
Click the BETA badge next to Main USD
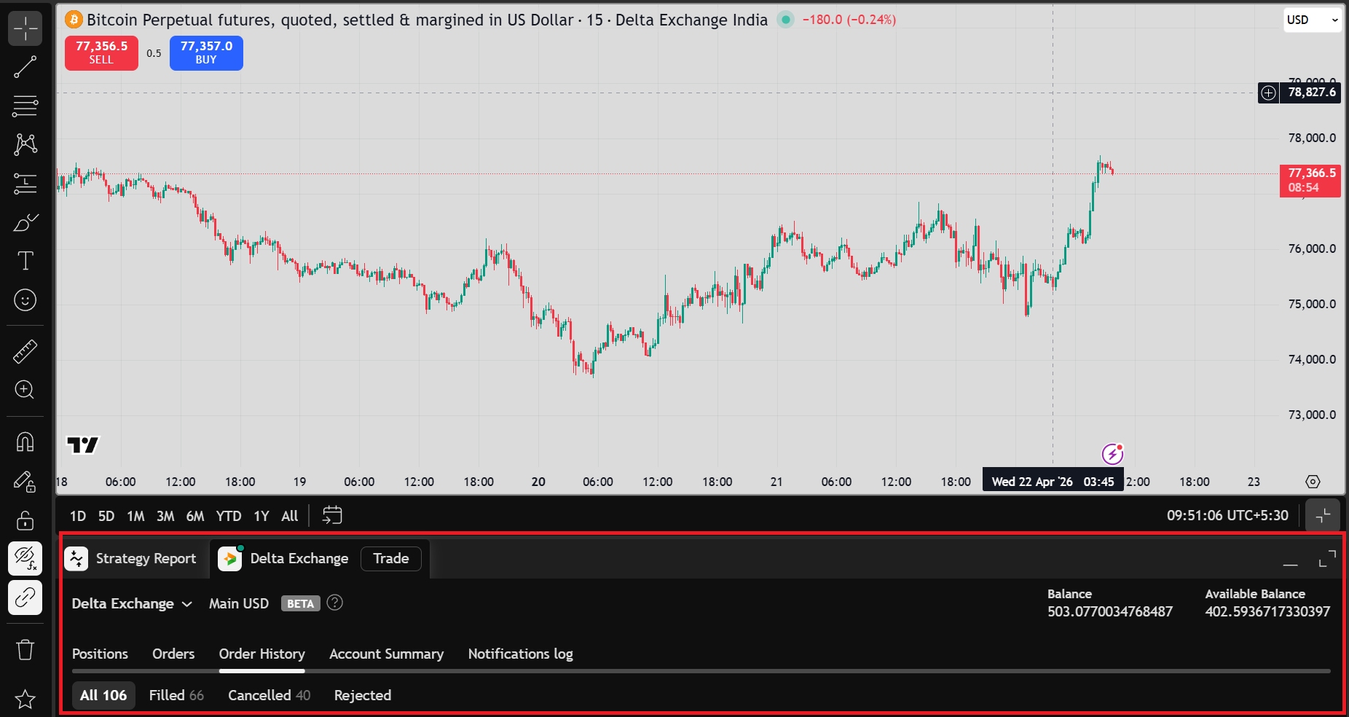(300, 603)
